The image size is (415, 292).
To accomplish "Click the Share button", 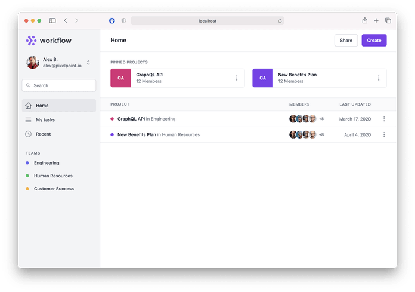I will (346, 41).
